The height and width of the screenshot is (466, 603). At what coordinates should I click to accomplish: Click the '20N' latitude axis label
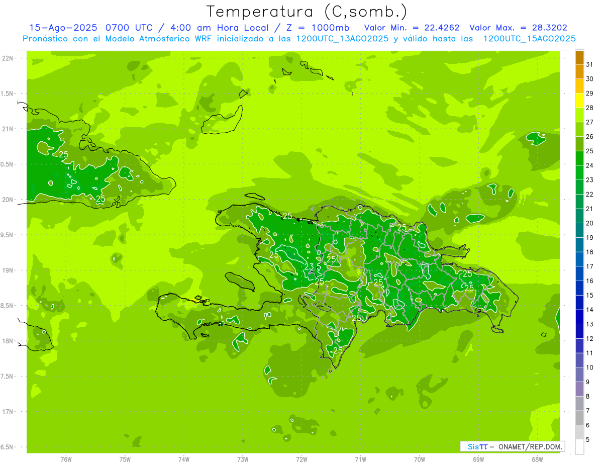click(8, 200)
